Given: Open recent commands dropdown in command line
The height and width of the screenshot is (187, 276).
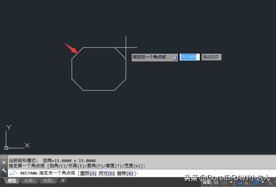Looking at the screenshot, I should coord(13,173).
